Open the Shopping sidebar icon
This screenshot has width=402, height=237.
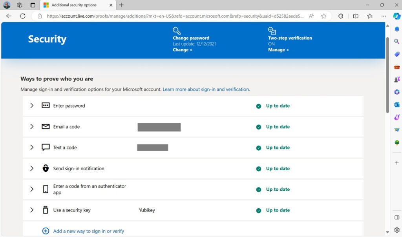click(396, 54)
